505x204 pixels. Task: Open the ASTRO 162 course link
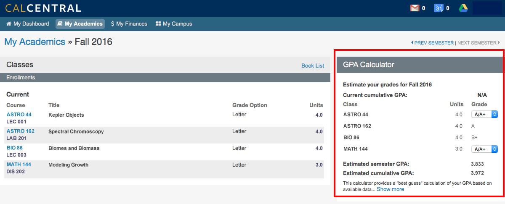(x=21, y=131)
